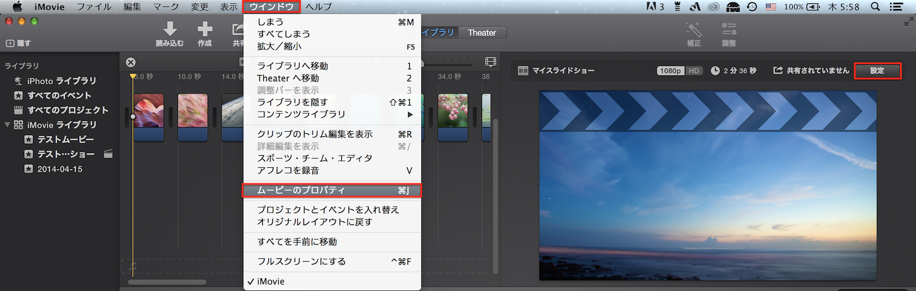
Task: Open Spotlight search magnifier in menu bar
Action: (x=875, y=7)
